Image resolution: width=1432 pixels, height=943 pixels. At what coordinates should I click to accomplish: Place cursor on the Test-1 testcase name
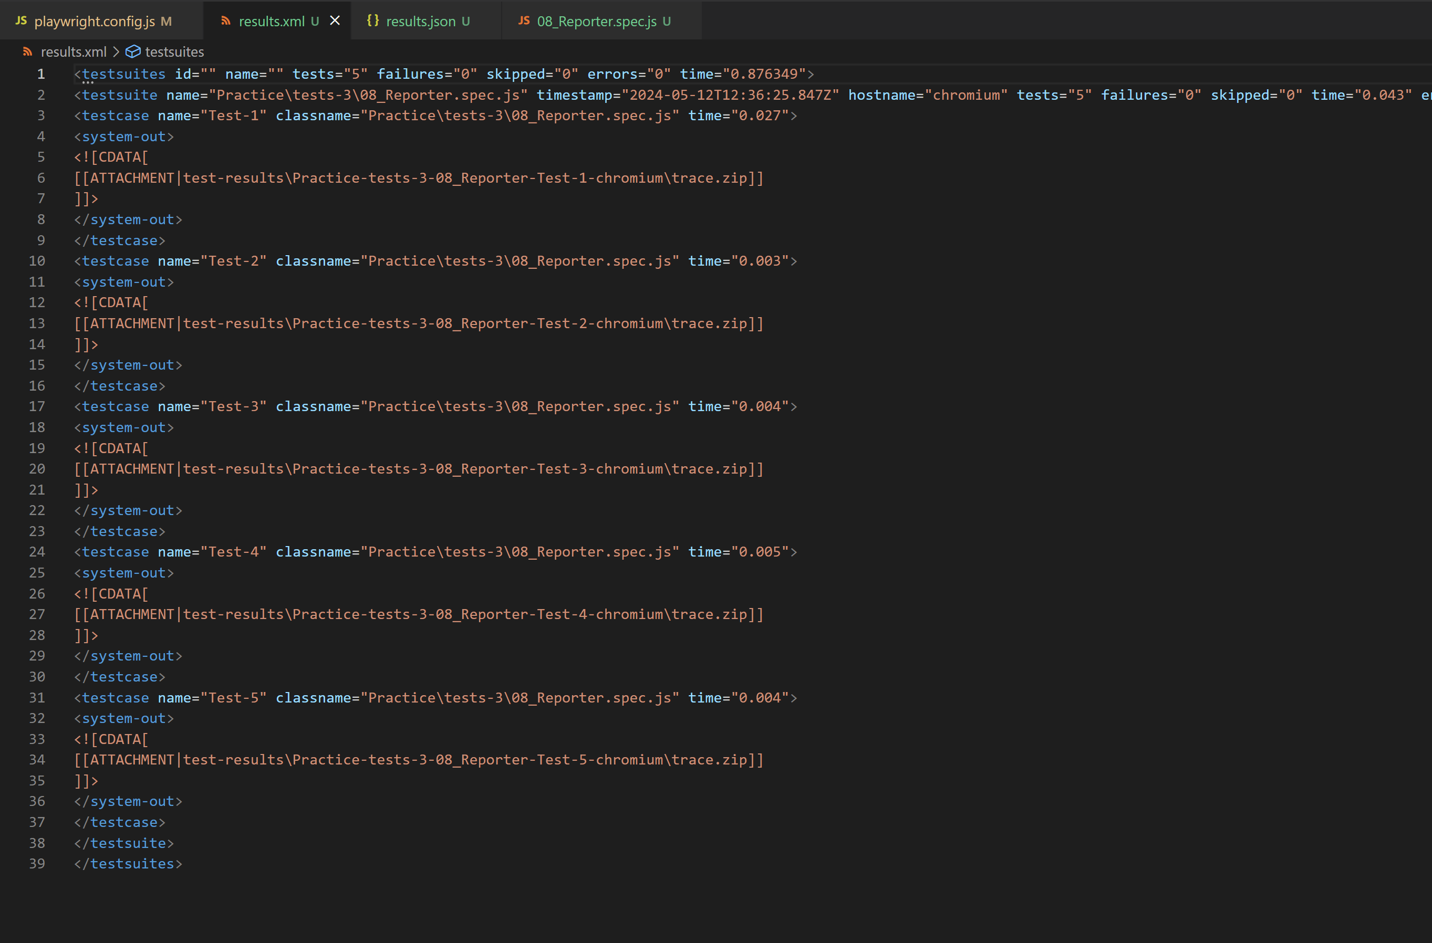tap(233, 116)
